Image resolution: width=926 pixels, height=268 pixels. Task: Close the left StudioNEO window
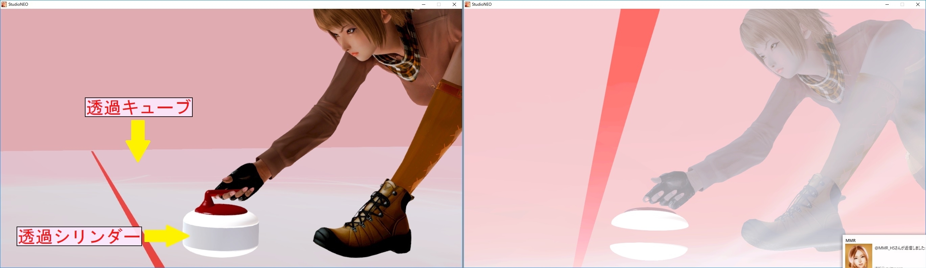pyautogui.click(x=454, y=4)
